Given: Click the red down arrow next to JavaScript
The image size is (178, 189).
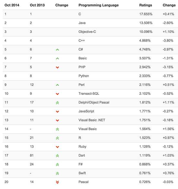Looking at the screenshot, I should [58, 112].
